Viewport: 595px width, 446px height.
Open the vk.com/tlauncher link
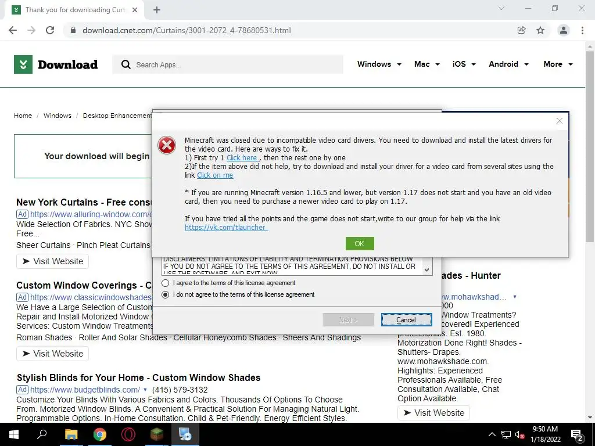click(225, 228)
